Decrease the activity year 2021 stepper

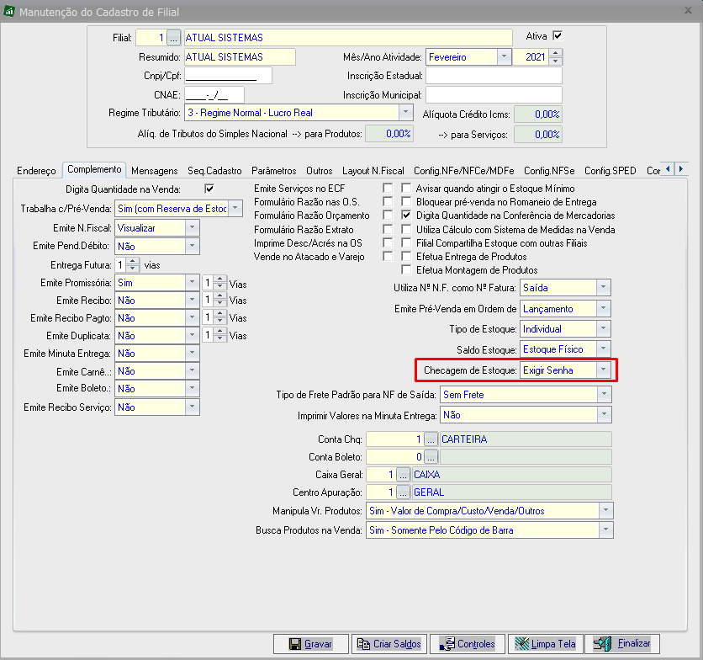click(x=556, y=61)
